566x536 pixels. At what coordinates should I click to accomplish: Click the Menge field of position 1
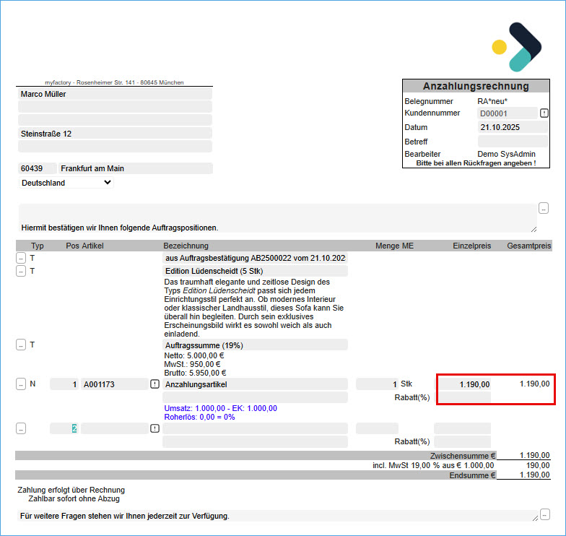coord(377,384)
